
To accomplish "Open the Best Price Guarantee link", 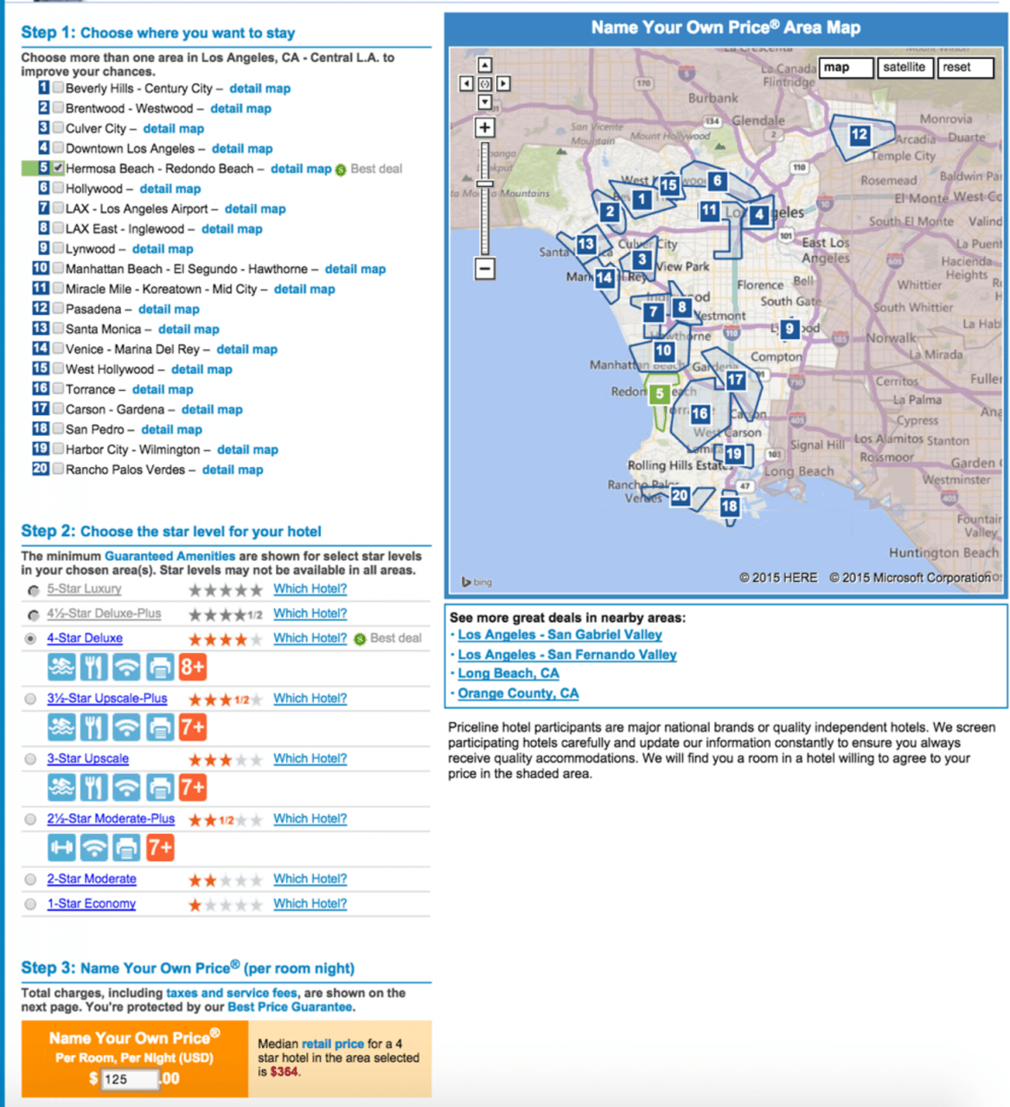I will (x=290, y=1007).
